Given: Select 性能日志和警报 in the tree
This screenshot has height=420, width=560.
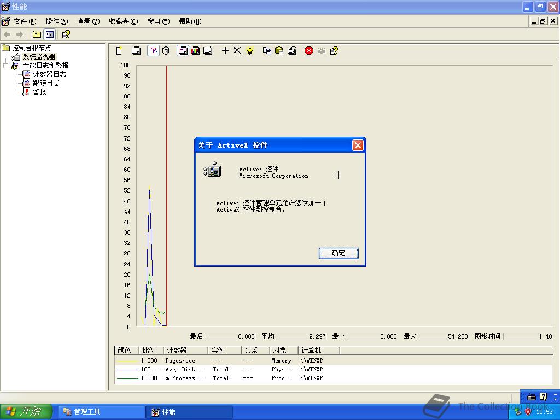Looking at the screenshot, I should (45, 66).
